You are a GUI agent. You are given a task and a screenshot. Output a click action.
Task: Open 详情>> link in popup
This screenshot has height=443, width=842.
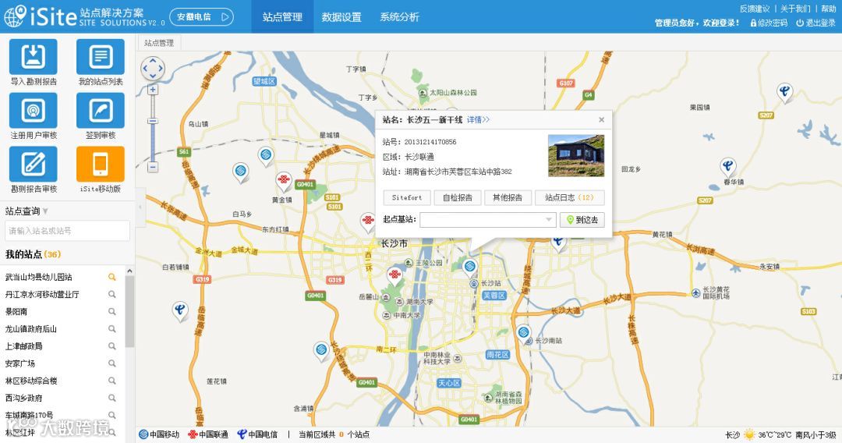coord(478,120)
